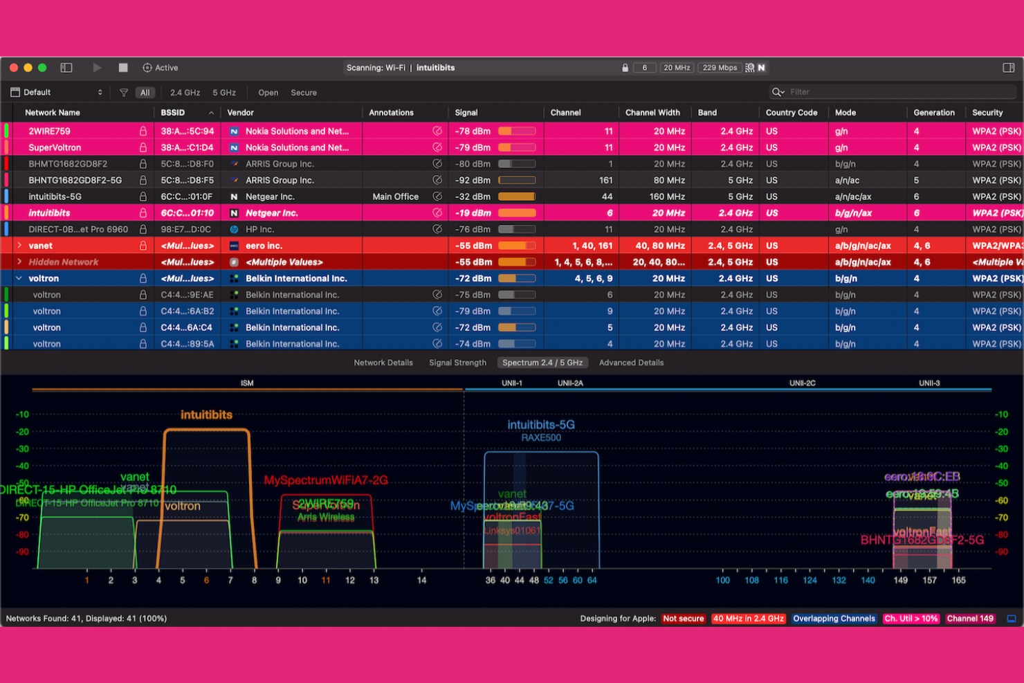Click the lock icon on the vanet row
This screenshot has width=1024, height=683.
click(143, 246)
